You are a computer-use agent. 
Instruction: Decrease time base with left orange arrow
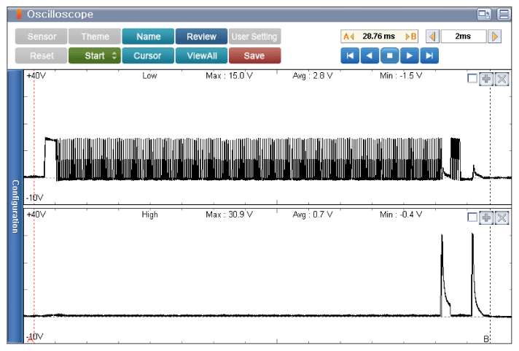432,36
